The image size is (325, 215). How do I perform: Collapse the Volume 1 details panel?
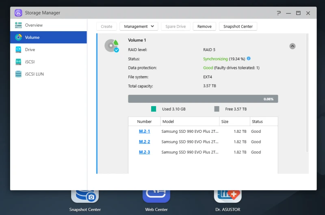coord(292,46)
